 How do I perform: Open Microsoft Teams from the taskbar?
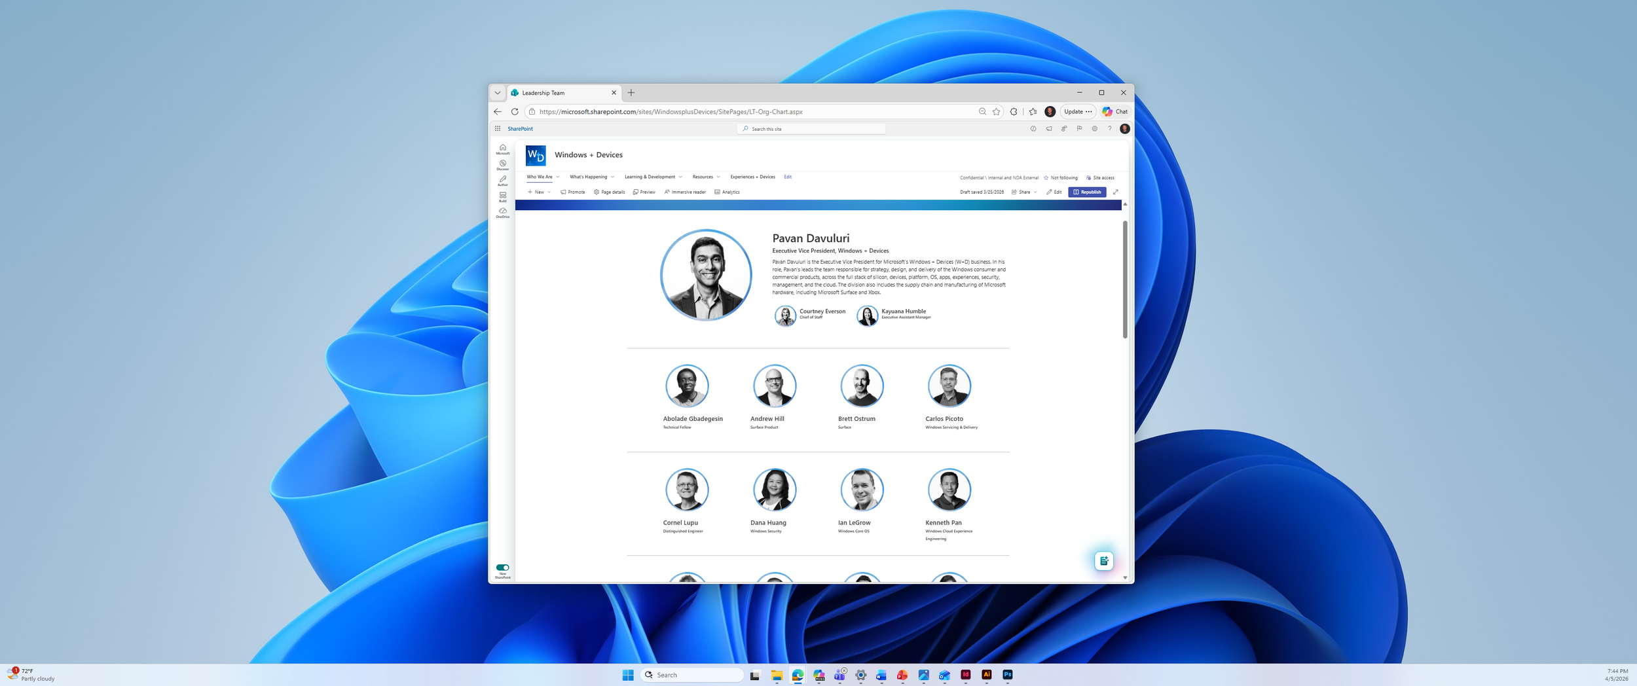pos(839,675)
